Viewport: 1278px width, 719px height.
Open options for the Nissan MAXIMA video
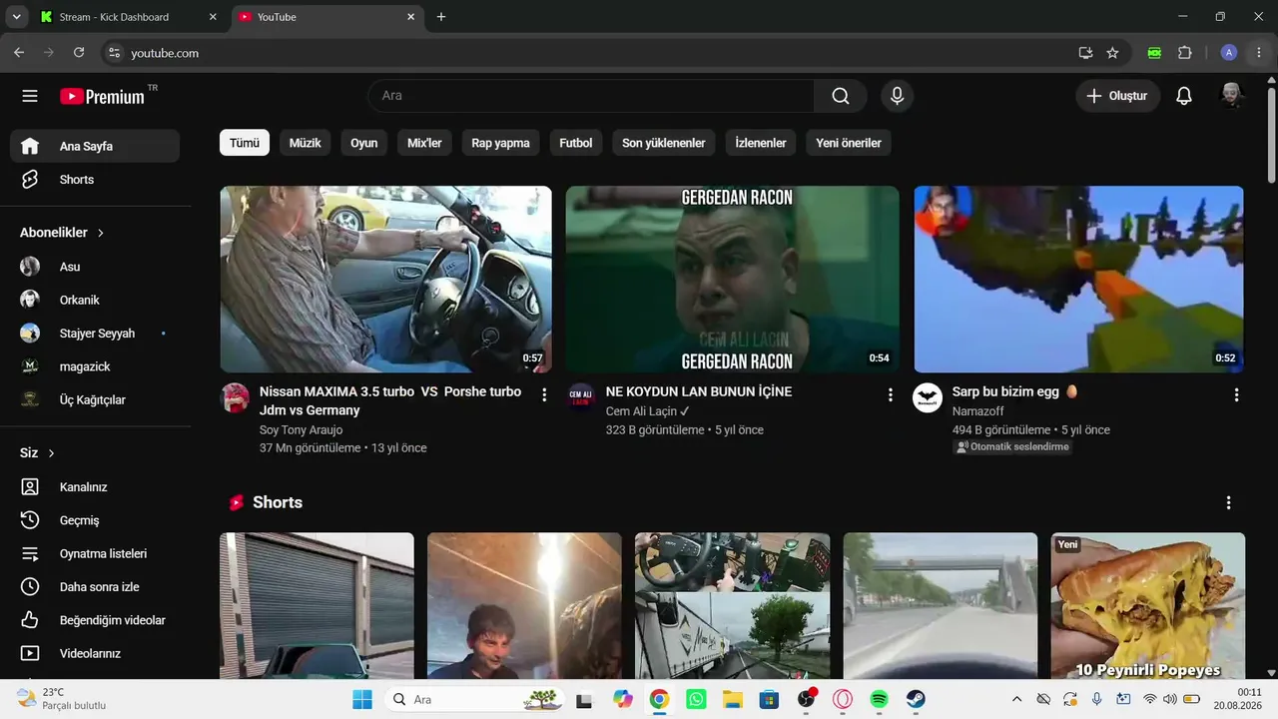coord(544,394)
